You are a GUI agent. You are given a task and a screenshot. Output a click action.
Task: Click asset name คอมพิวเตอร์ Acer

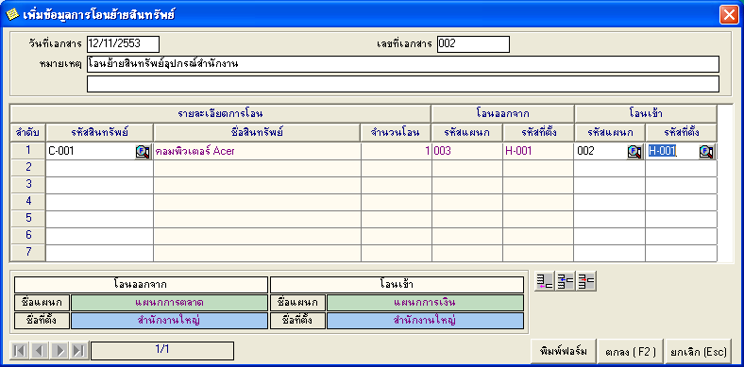pos(194,152)
